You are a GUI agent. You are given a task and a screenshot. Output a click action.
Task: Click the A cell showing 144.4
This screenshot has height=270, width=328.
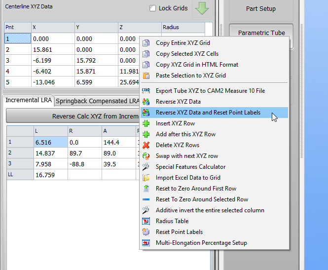pyautogui.click(x=119, y=142)
